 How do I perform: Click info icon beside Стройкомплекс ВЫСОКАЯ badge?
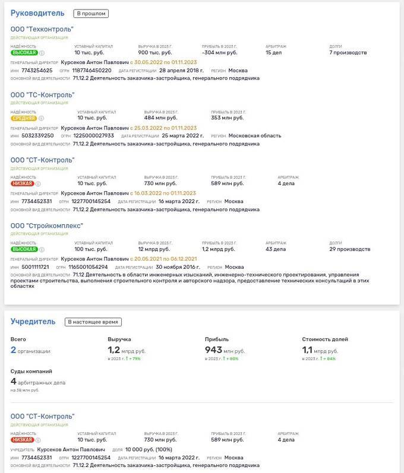coord(42,249)
